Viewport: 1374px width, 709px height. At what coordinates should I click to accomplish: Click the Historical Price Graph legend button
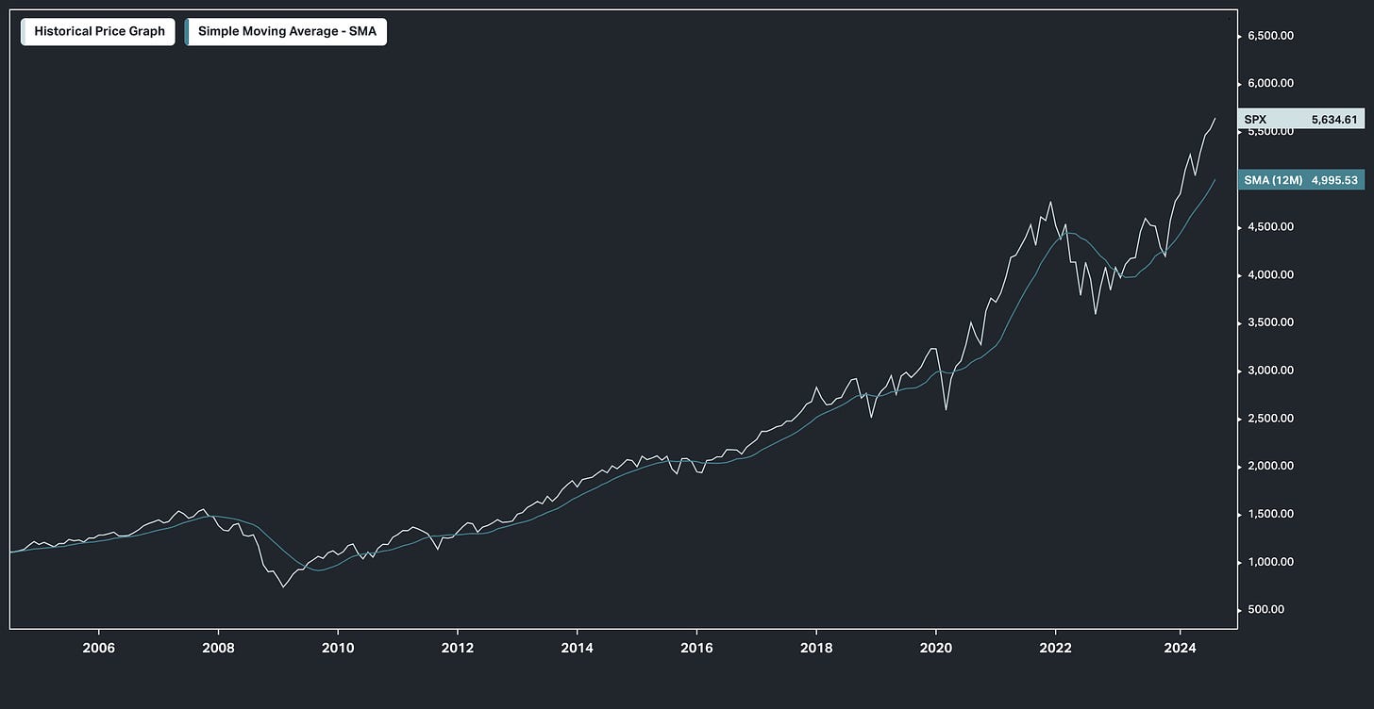98,31
